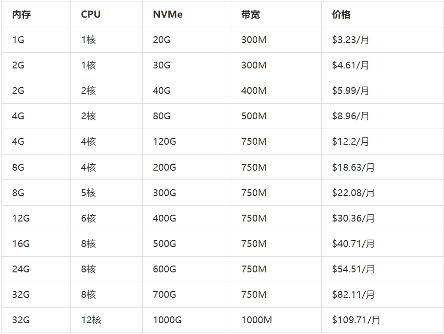Viewport: 444px width, 334px height.
Task: Click the 带宽 column header
Action: [x=250, y=15]
